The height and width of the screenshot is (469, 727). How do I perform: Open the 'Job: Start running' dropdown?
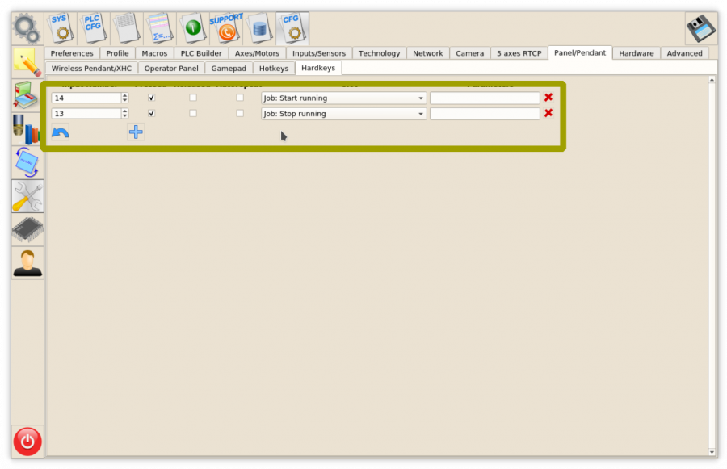click(x=344, y=98)
